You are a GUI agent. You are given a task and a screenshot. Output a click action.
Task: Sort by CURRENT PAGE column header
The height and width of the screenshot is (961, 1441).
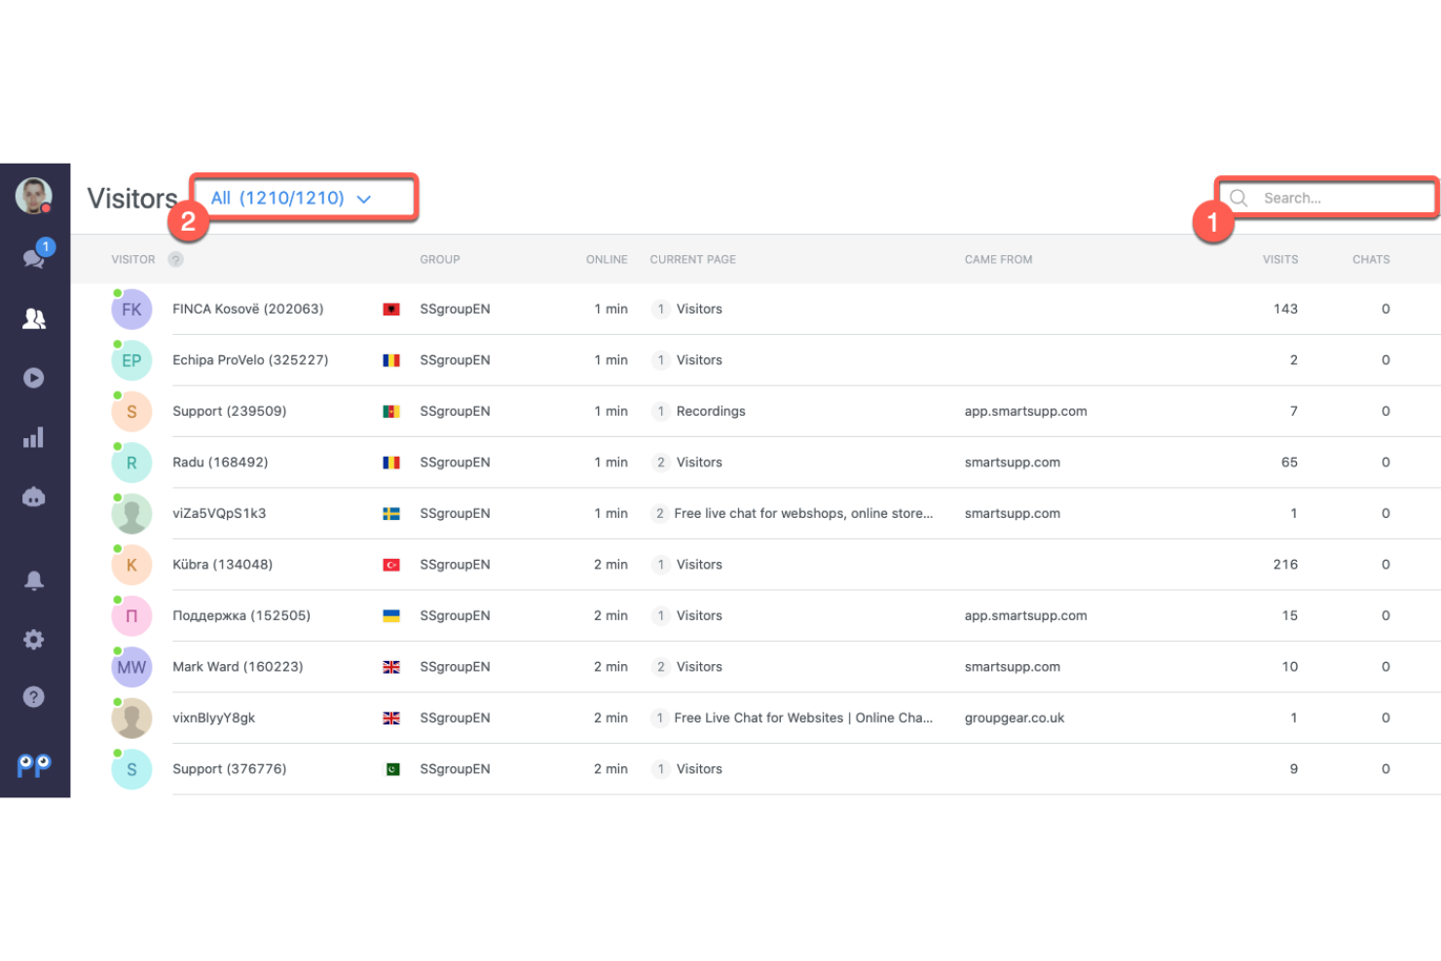tap(693, 259)
